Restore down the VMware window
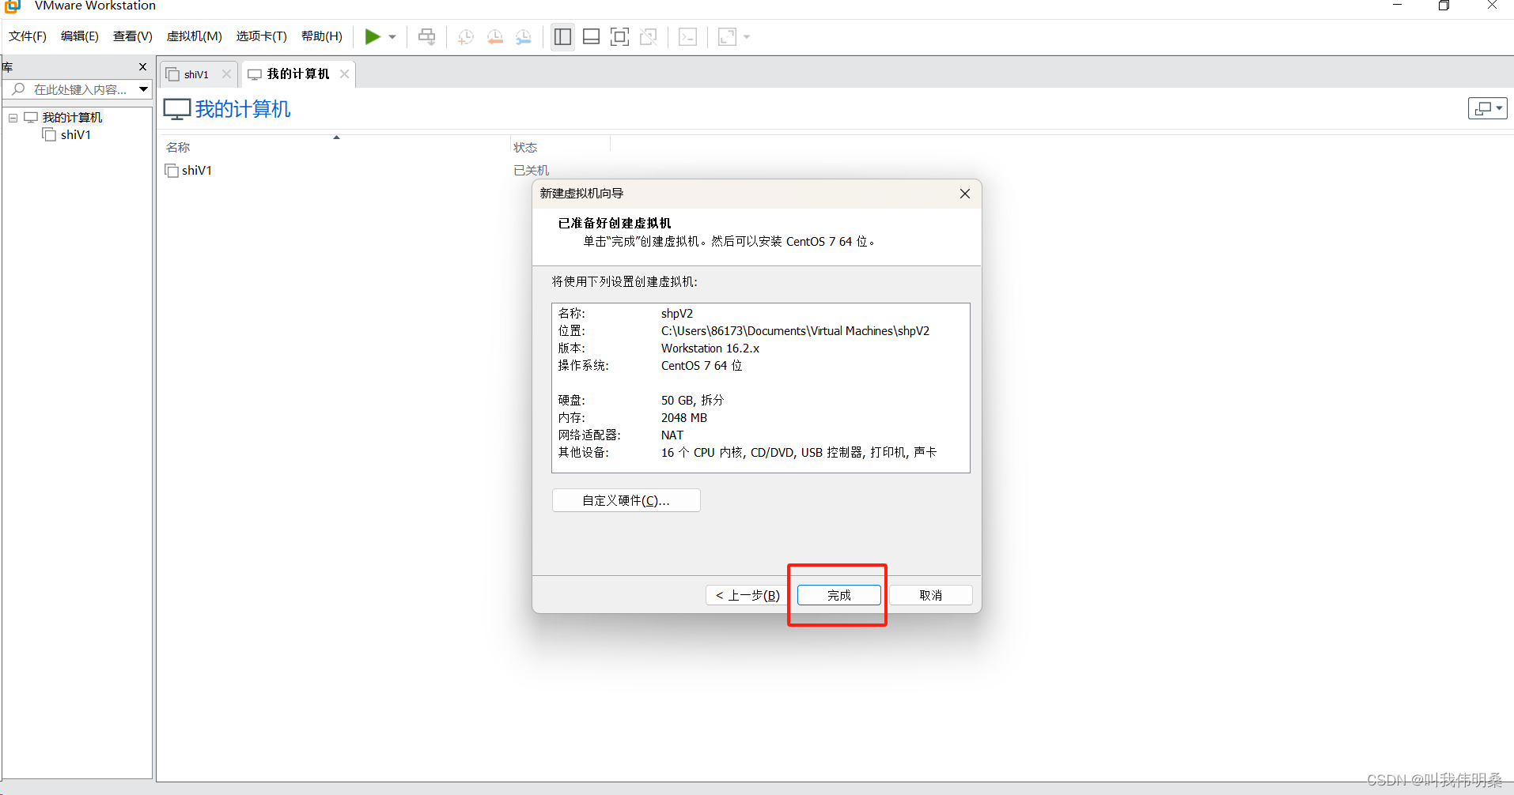Image resolution: width=1514 pixels, height=795 pixels. [1444, 6]
